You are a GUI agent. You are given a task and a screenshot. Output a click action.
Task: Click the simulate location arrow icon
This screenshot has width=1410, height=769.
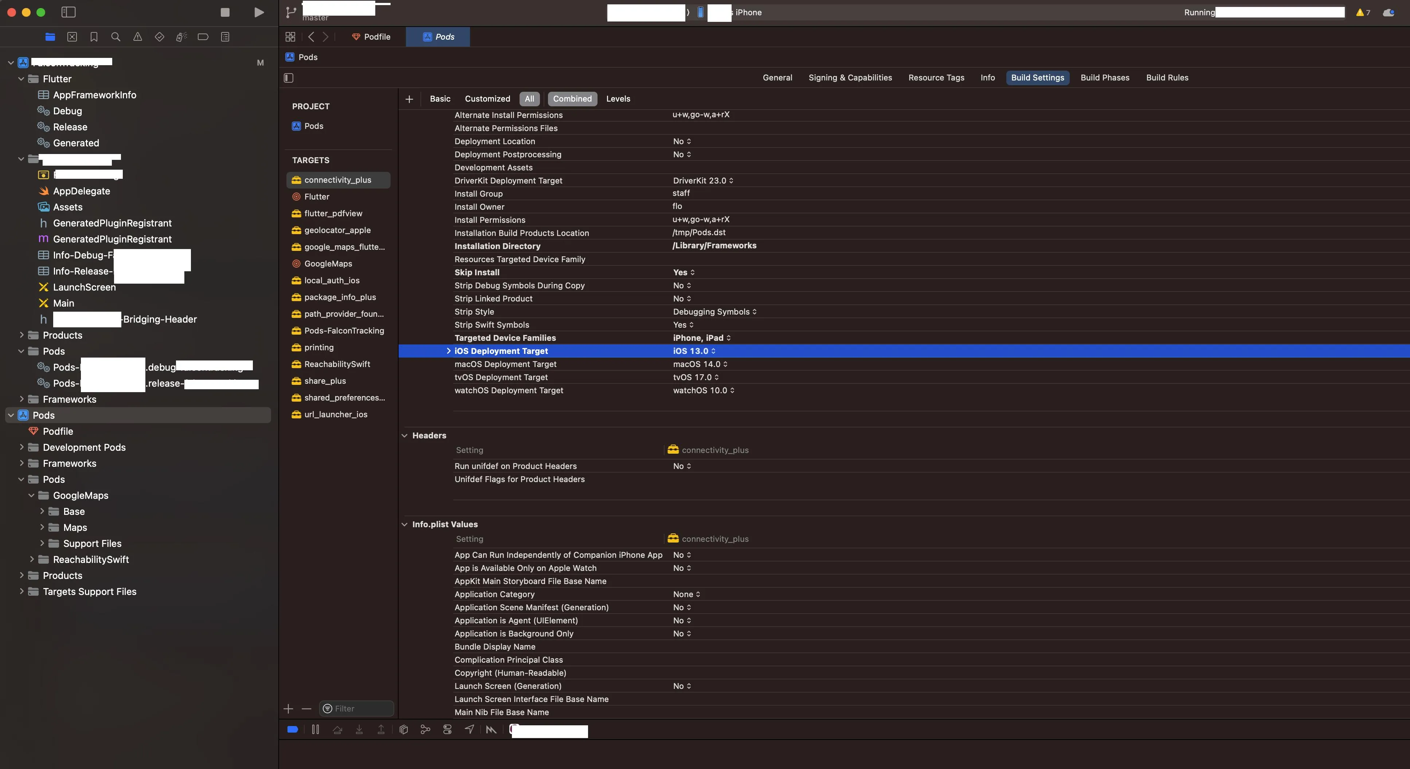click(x=469, y=729)
